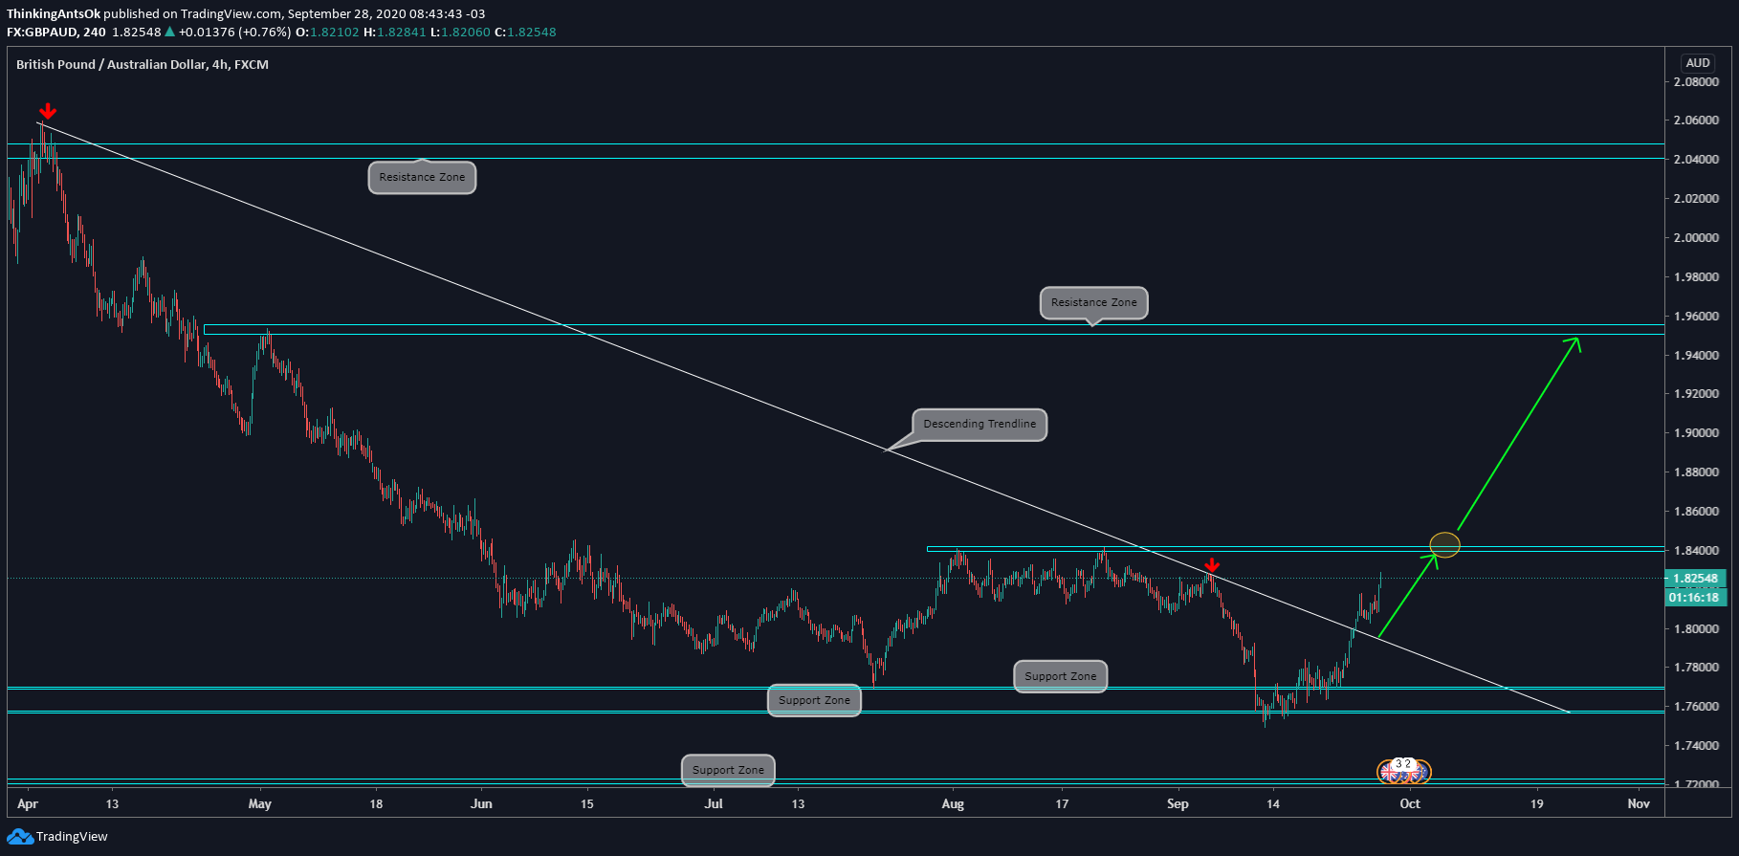
Task: Select Resistance Zone callout near 2.04000 level
Action: click(422, 177)
